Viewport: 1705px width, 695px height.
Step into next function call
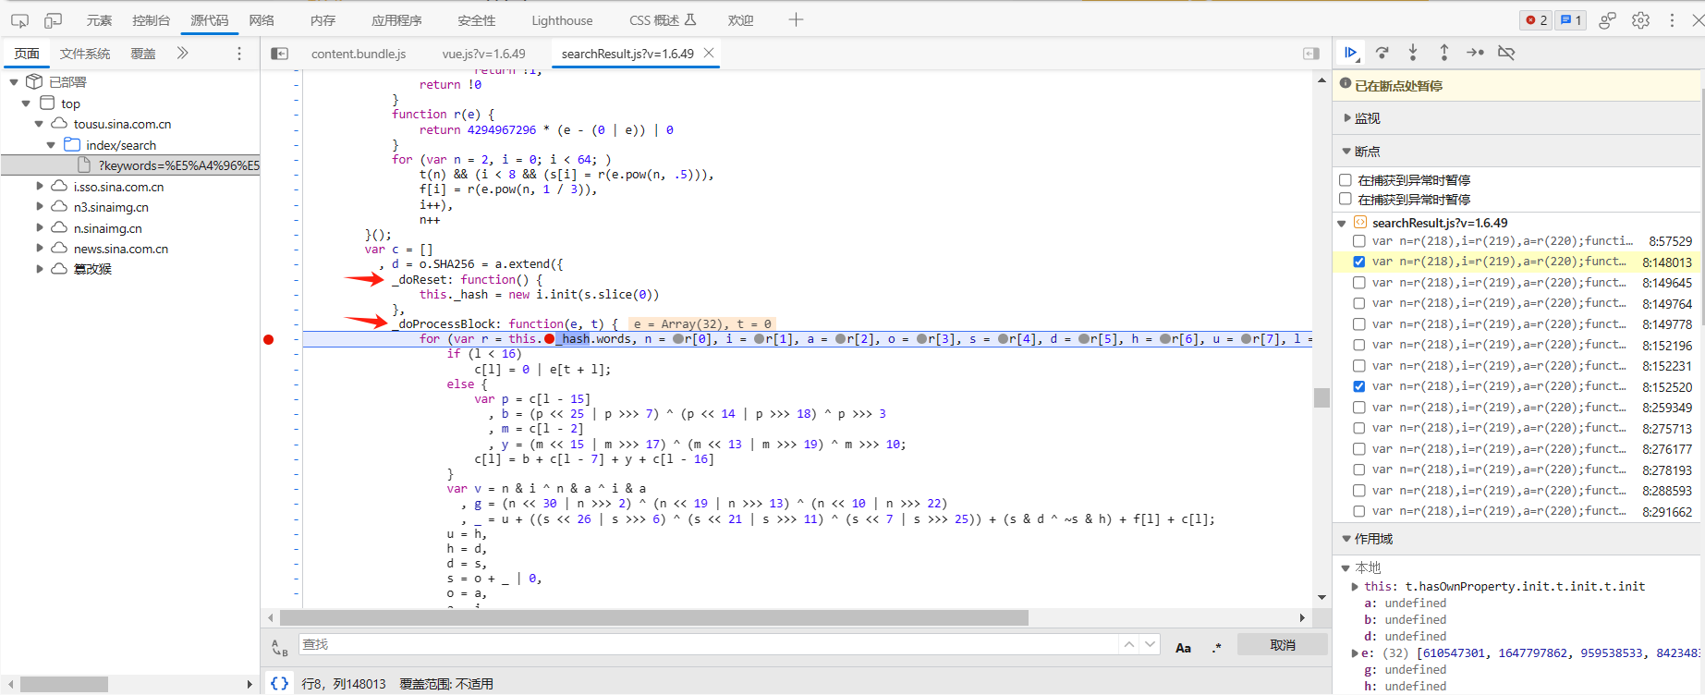(1413, 53)
